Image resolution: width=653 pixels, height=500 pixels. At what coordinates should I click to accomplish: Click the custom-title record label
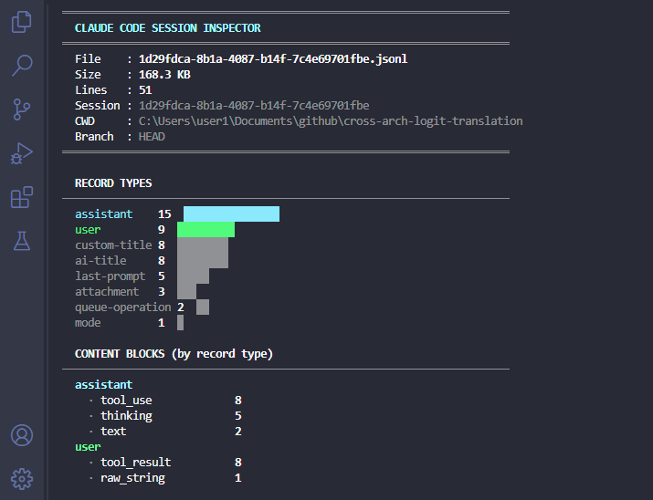pos(113,245)
